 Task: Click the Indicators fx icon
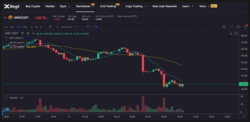[58, 27]
